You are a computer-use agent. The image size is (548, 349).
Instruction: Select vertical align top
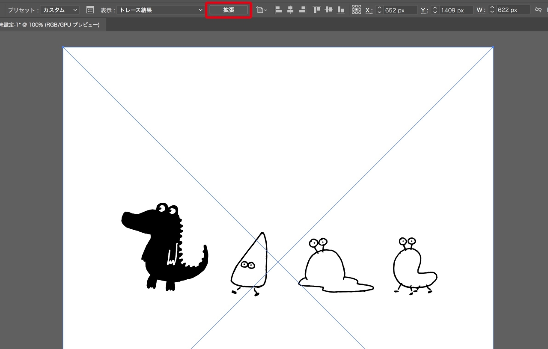coord(316,9)
